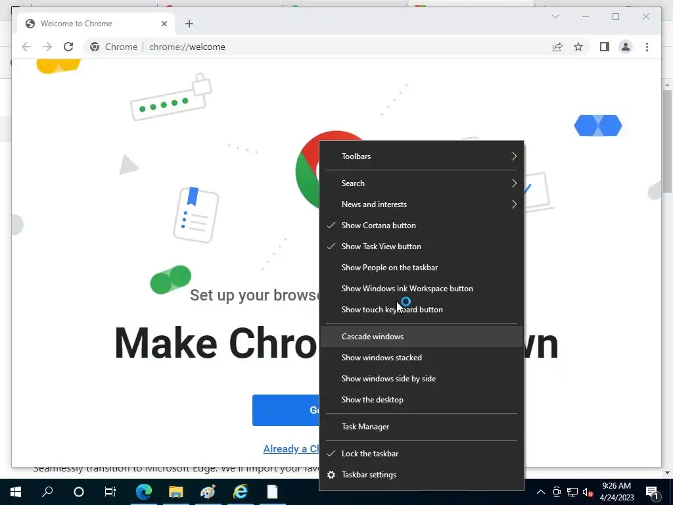Open the notification center icon
The width and height of the screenshot is (673, 505).
pyautogui.click(x=653, y=492)
